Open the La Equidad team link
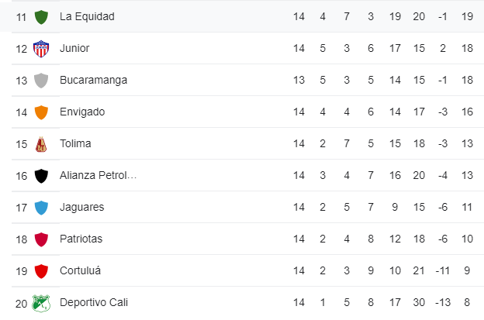Viewport: 484px width, 320px height. (87, 16)
